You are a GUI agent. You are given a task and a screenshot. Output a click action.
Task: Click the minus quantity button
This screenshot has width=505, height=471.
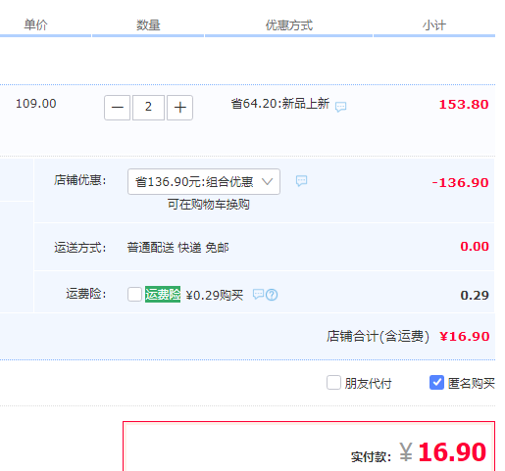click(x=117, y=108)
